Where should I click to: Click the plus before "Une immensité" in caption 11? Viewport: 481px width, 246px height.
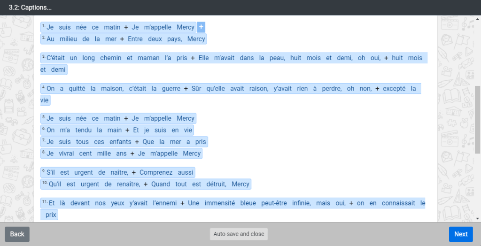pos(182,203)
